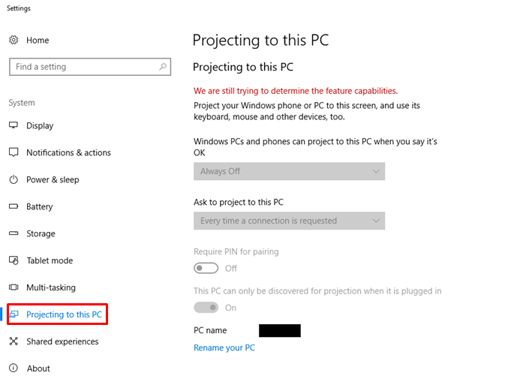Go to the About settings page
523x385 pixels.
click(x=38, y=368)
